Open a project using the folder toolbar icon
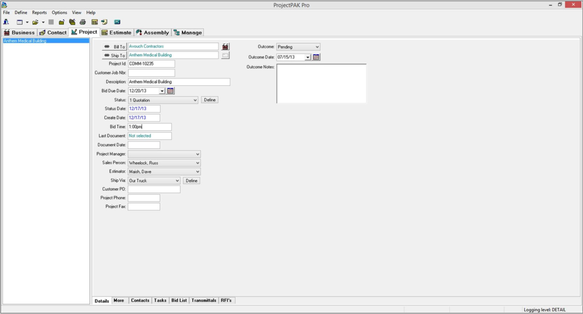Viewport: 583px width, 314px height. (35, 22)
